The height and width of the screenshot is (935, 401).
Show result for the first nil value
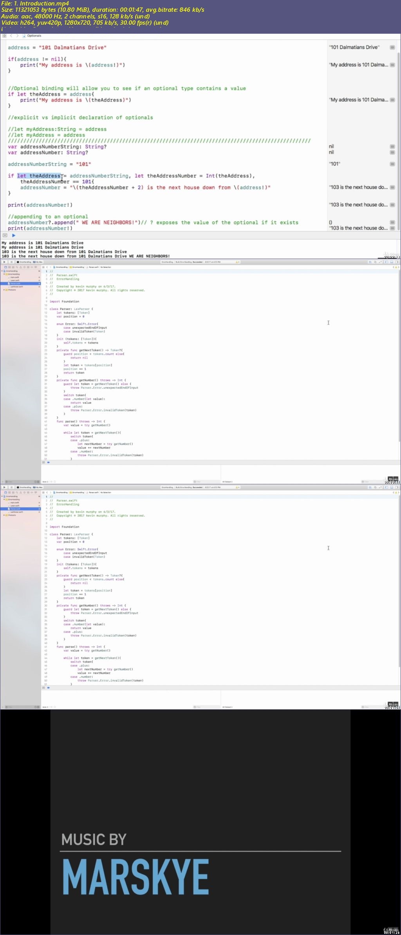tap(392, 147)
